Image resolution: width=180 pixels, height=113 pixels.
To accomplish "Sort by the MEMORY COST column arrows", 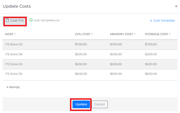I will point(135,34).
